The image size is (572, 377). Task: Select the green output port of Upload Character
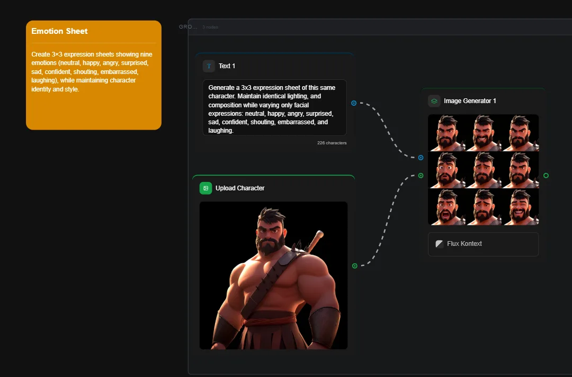355,266
